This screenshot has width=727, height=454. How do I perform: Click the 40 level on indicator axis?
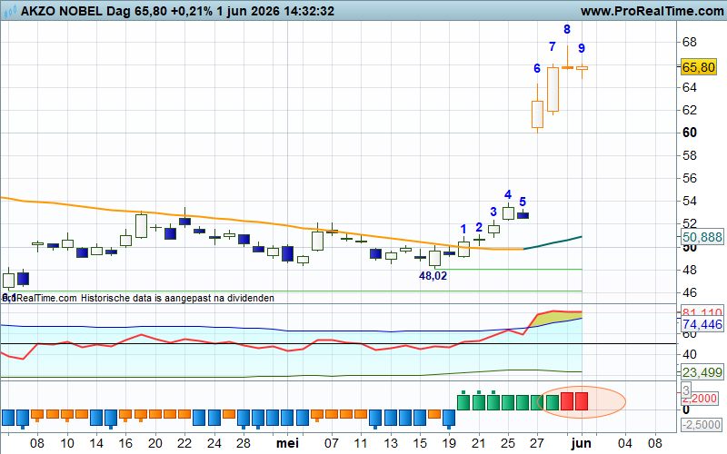[x=690, y=354]
